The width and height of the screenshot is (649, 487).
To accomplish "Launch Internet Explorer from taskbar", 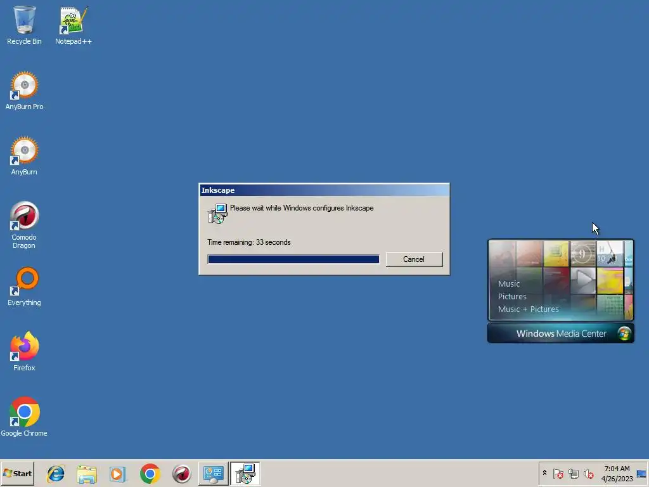I will coord(56,474).
